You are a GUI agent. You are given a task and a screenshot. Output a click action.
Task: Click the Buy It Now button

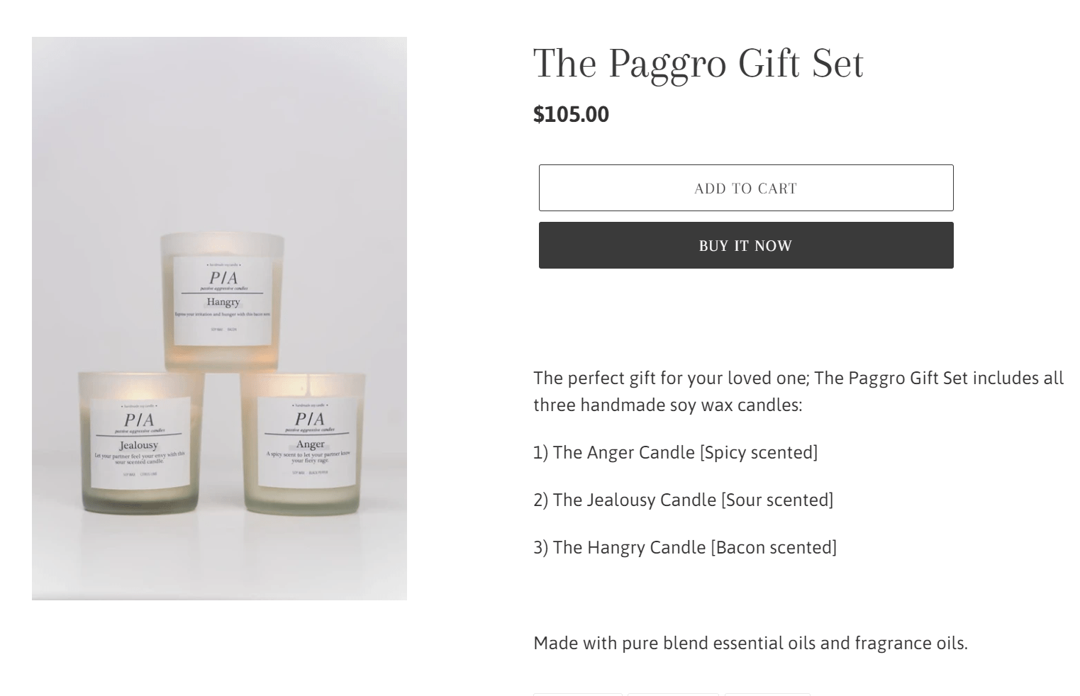pyautogui.click(x=746, y=245)
